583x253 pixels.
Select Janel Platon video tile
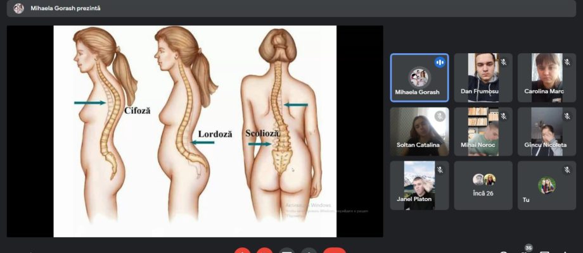click(x=420, y=185)
